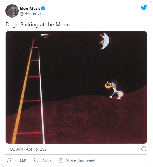Open the 11:33 AM Apr 15, 2021 timestamp
153x167 pixels.
(27, 149)
